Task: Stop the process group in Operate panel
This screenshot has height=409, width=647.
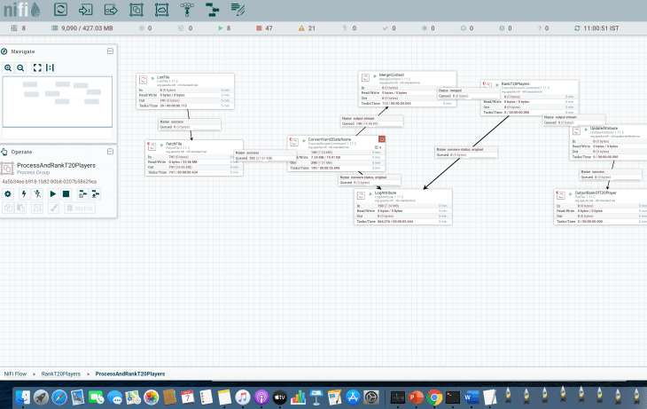Action: tap(66, 193)
